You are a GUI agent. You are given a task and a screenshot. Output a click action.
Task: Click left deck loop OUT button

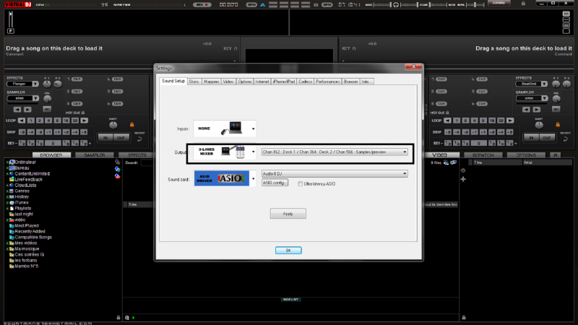pos(121,138)
